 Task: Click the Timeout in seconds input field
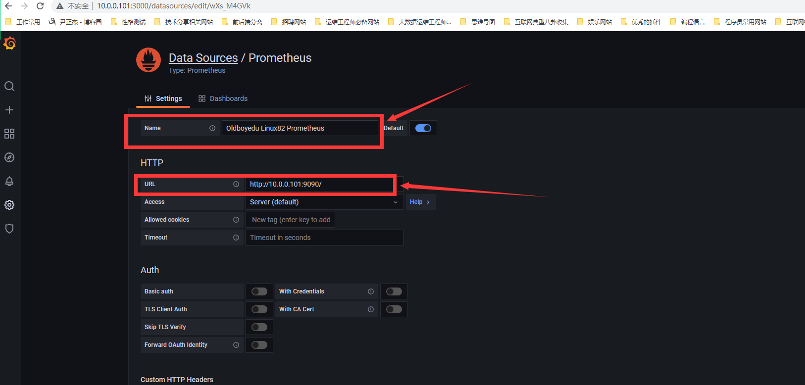[324, 238]
